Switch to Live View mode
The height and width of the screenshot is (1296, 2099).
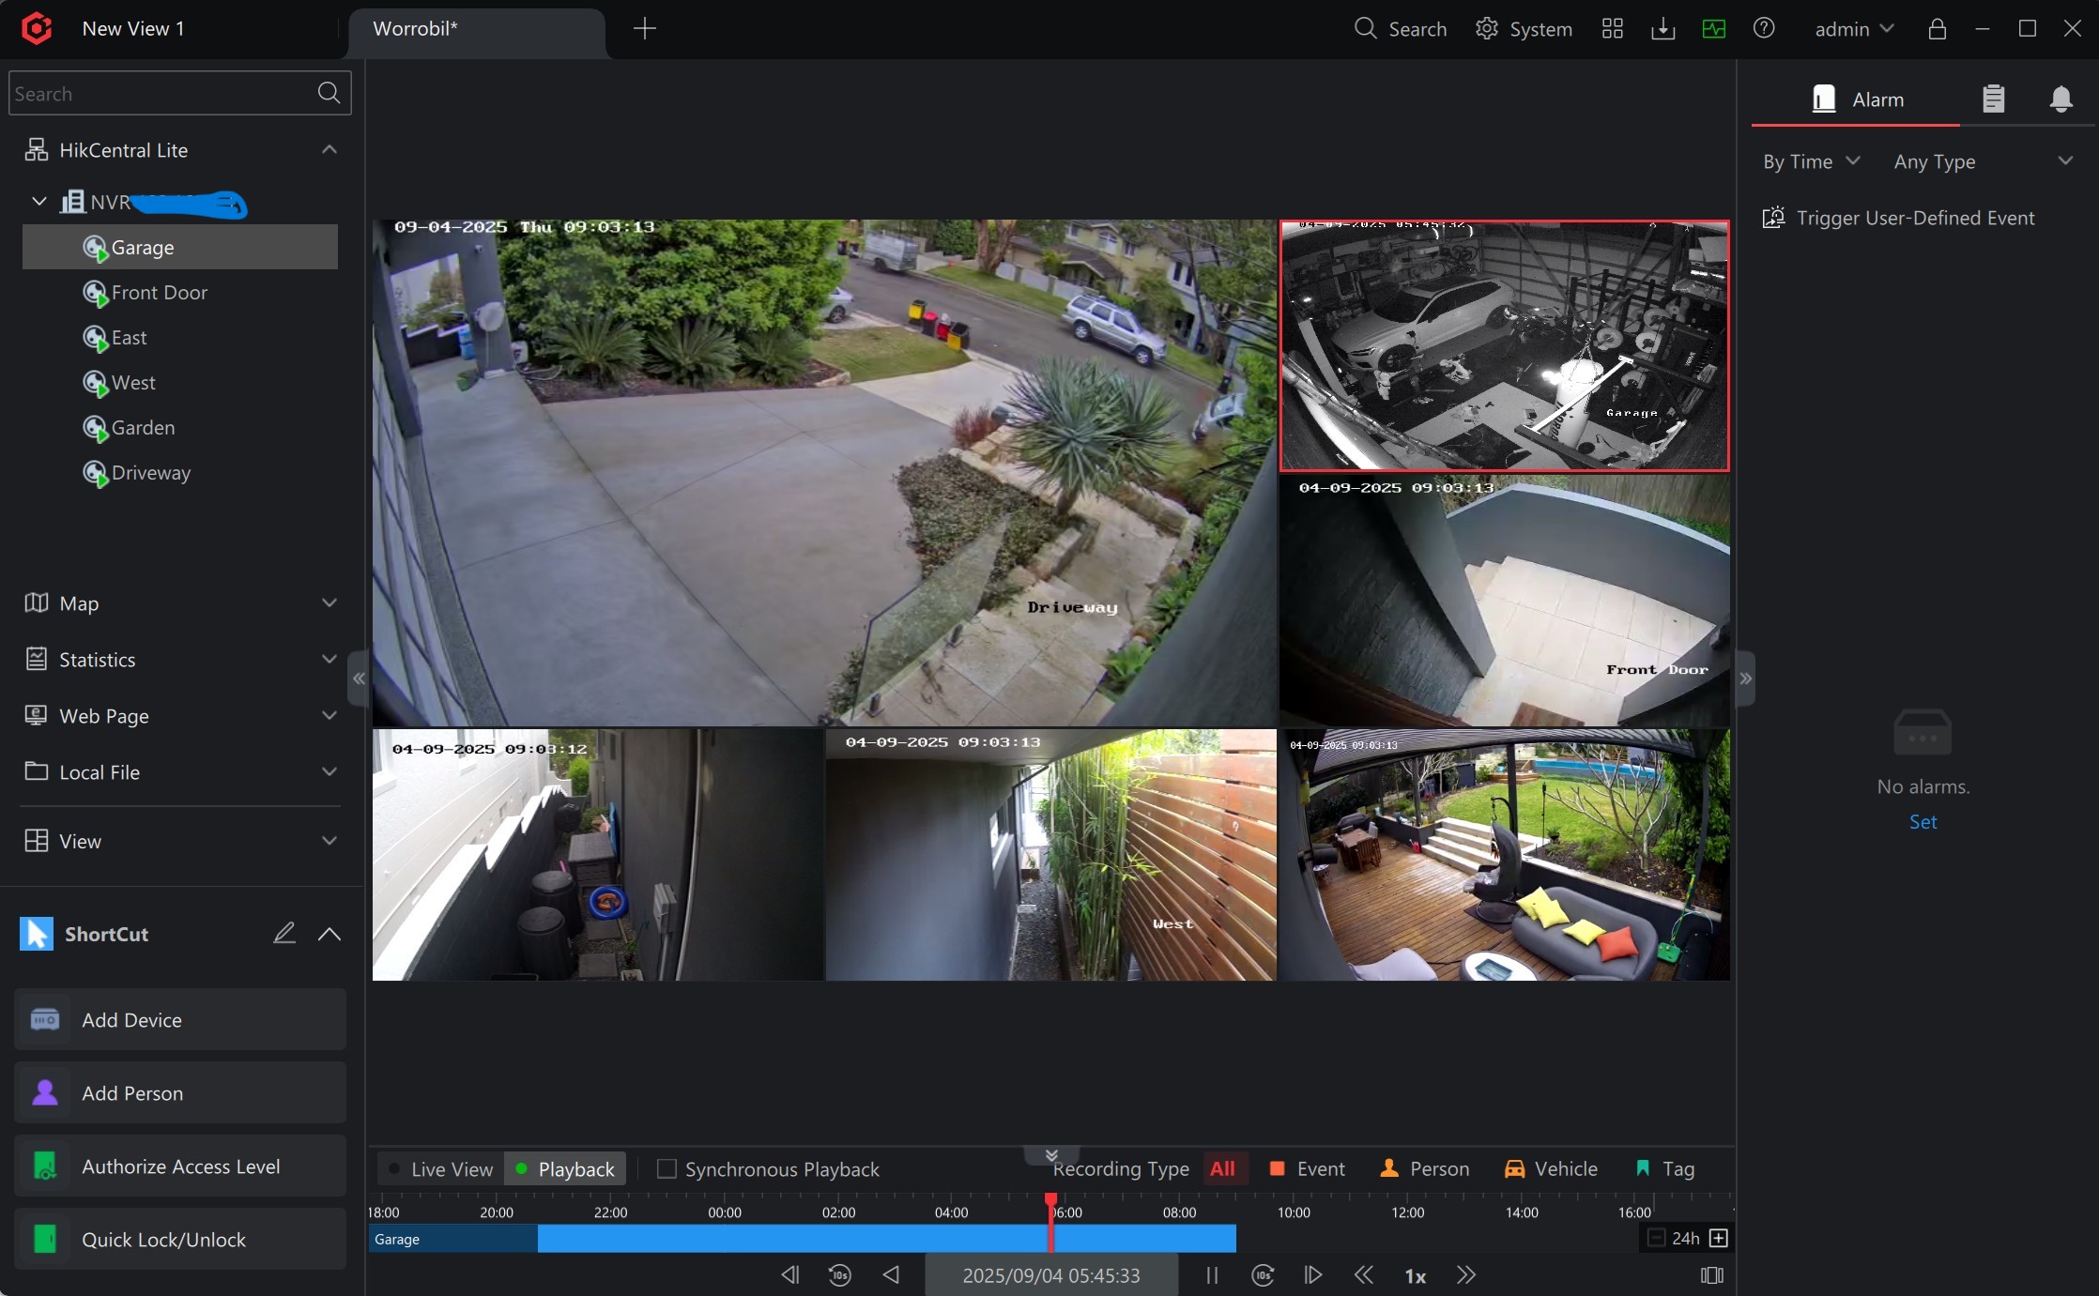(x=441, y=1169)
